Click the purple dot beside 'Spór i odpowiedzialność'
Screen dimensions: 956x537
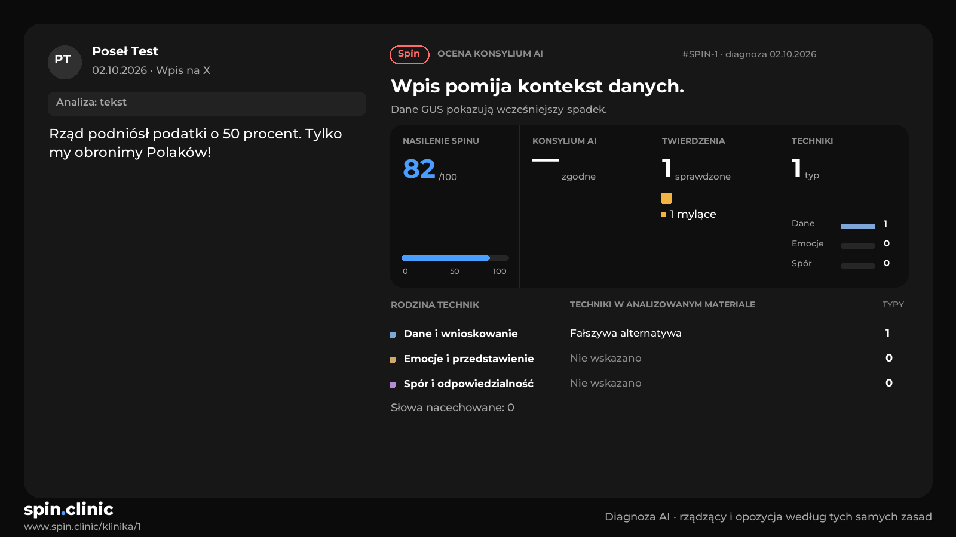[x=393, y=385]
